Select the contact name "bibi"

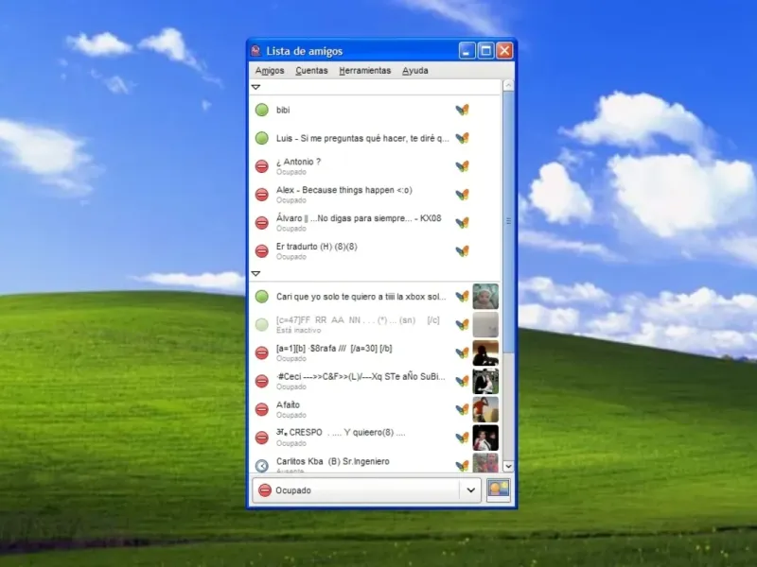click(x=283, y=110)
